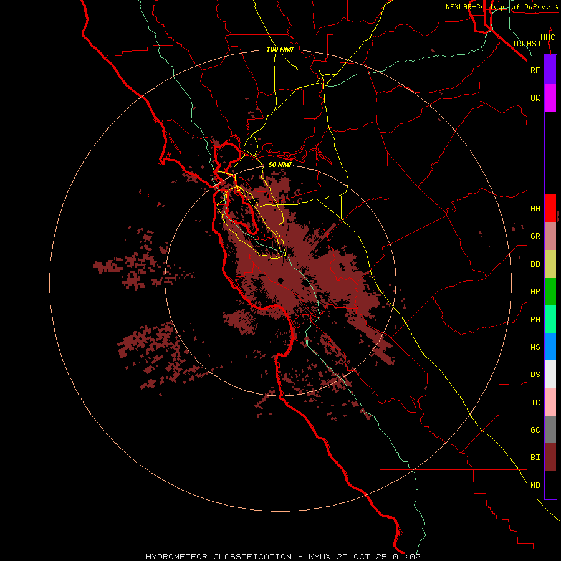Click the GR legend label
The image size is (561, 561).
click(535, 236)
